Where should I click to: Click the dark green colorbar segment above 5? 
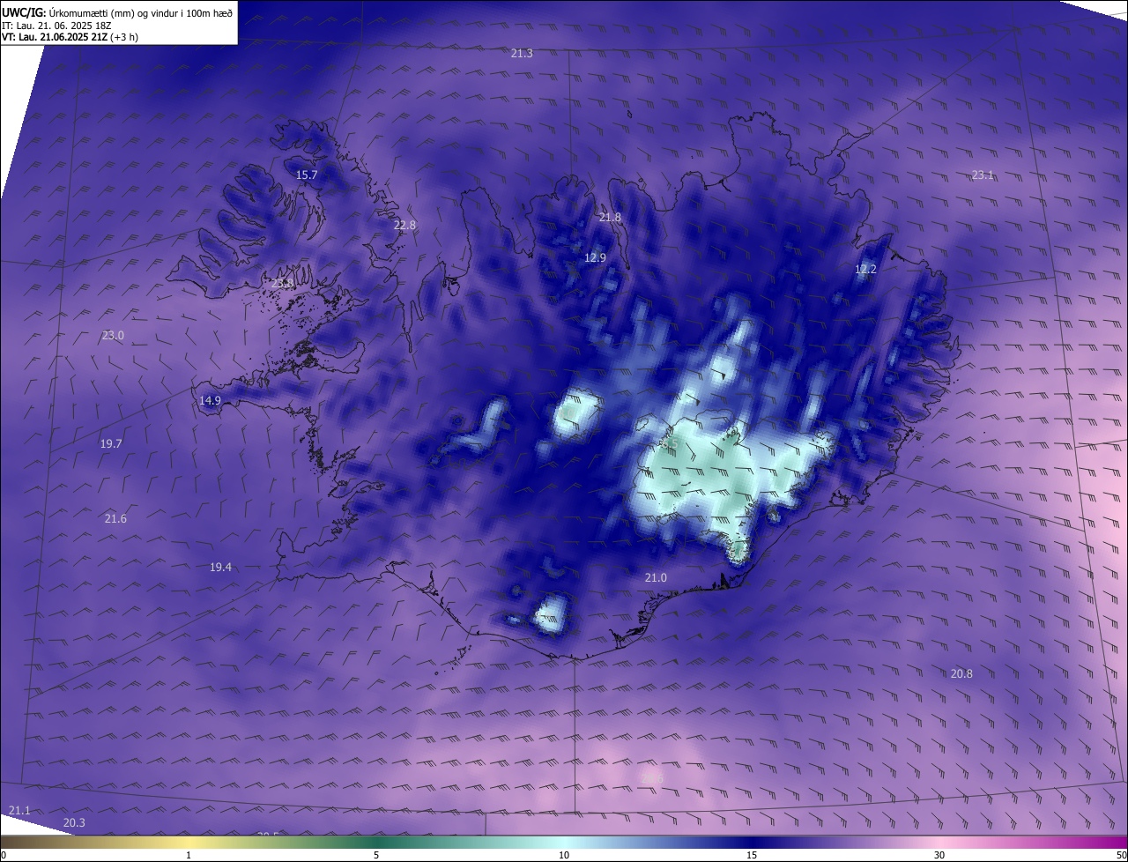[376, 843]
